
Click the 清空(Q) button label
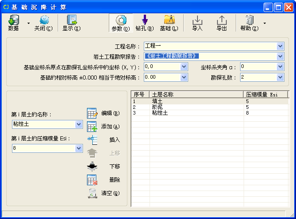111,193
